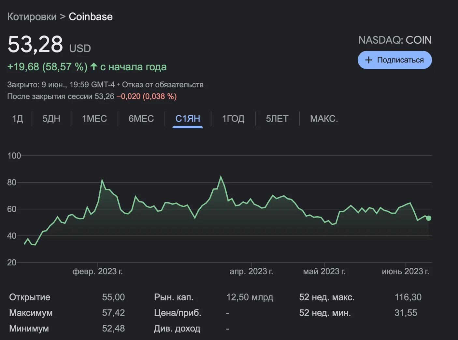Click the апр. 2023 г. axis label
Screen dimensions: 458x340
pyautogui.click(x=251, y=271)
